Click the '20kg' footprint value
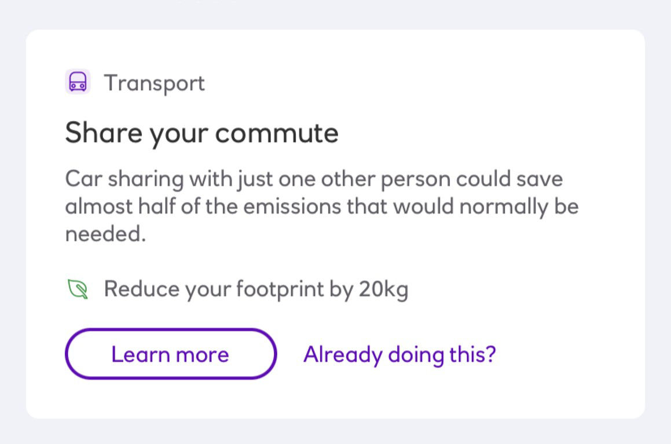This screenshot has width=671, height=444. point(383,289)
